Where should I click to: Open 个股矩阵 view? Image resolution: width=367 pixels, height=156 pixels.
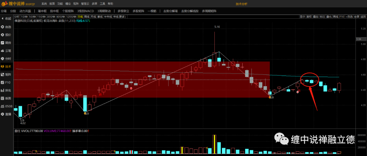(x=68, y=11)
